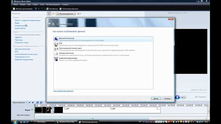Image resolution: width=221 pixels, height=124 pixels.
Task: Click the Как опубликовать фильм help link
Action: click(63, 91)
